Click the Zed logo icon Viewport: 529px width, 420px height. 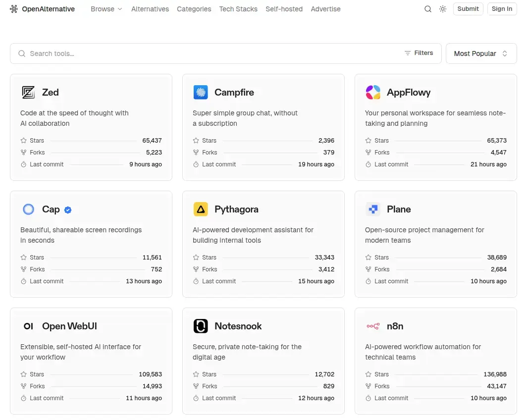[x=28, y=93]
